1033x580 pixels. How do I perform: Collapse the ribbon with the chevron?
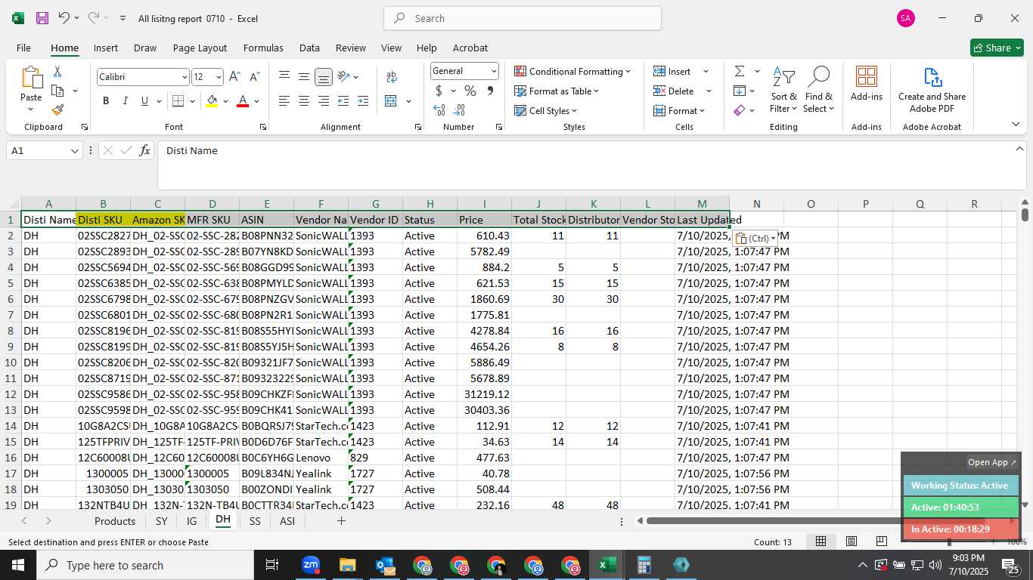(x=1015, y=125)
